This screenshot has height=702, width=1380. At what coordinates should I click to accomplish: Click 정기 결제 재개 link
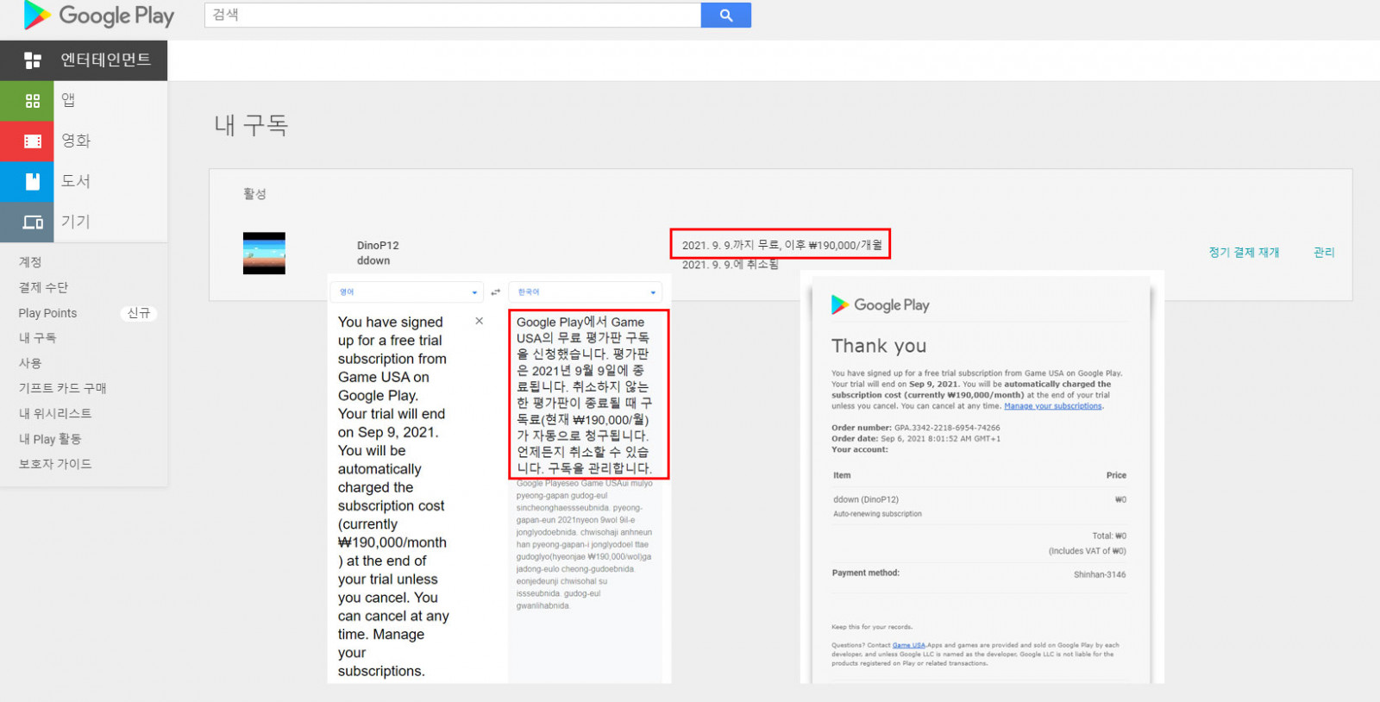[1244, 252]
